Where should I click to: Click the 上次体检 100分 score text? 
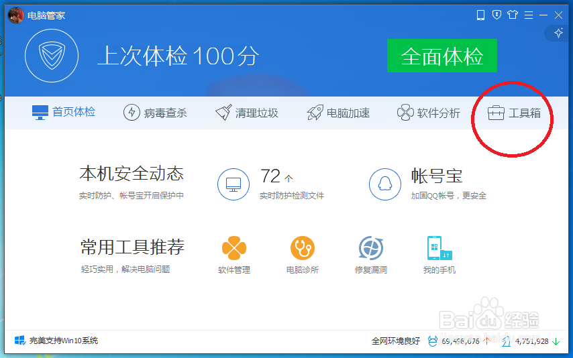[178, 56]
